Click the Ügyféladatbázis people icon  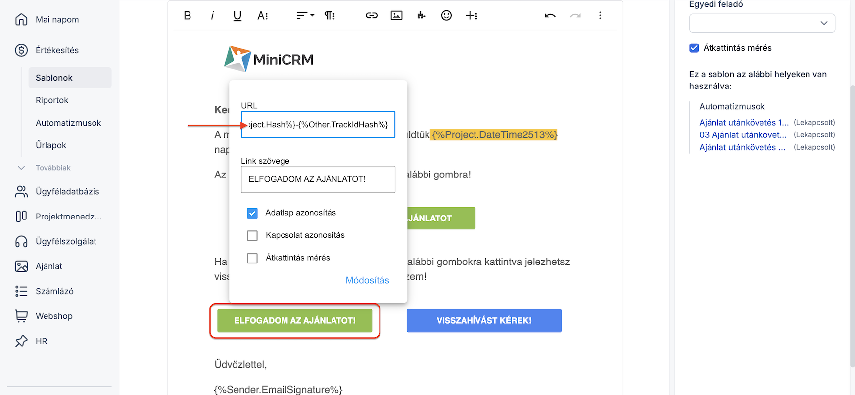point(21,192)
